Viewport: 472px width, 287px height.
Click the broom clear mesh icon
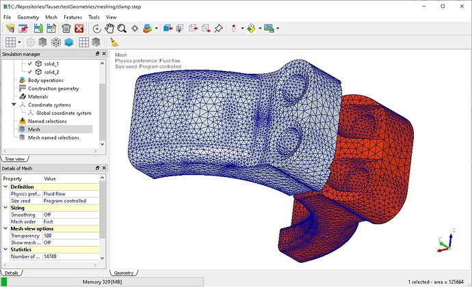pyautogui.click(x=114, y=42)
